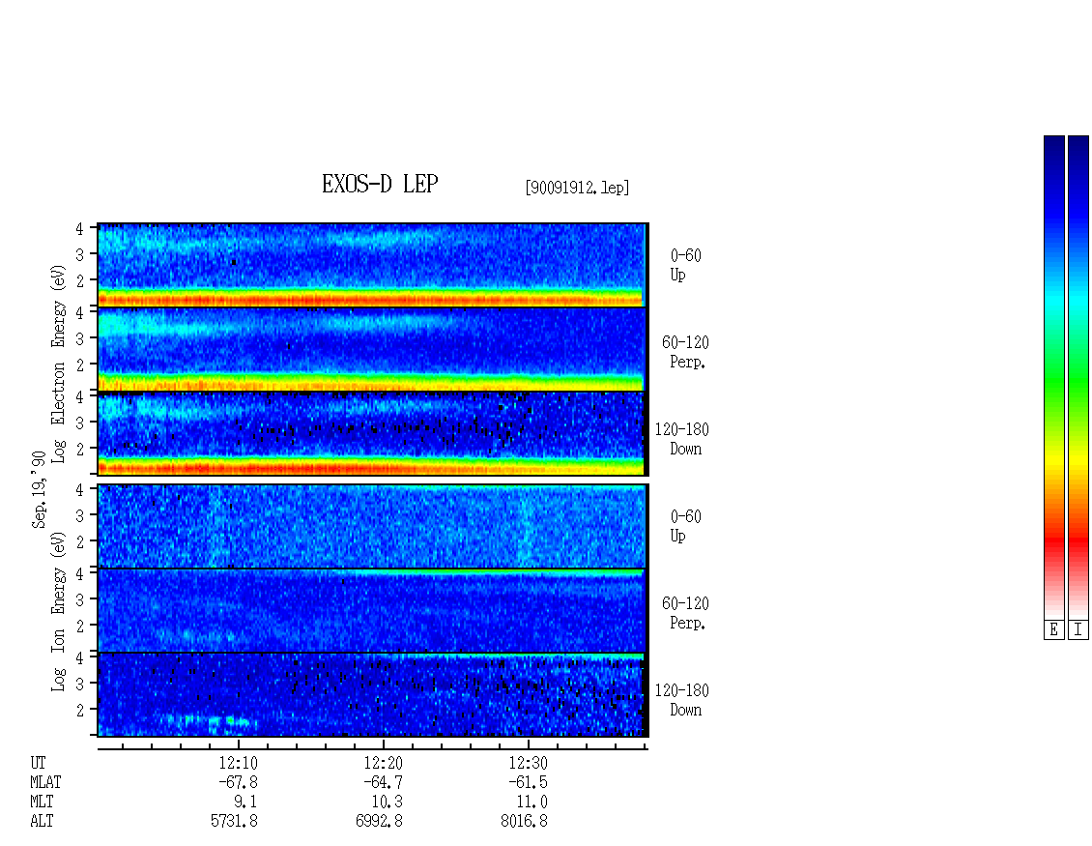The height and width of the screenshot is (846, 1092).
Task: Click the MLT row label
Action: pos(42,802)
